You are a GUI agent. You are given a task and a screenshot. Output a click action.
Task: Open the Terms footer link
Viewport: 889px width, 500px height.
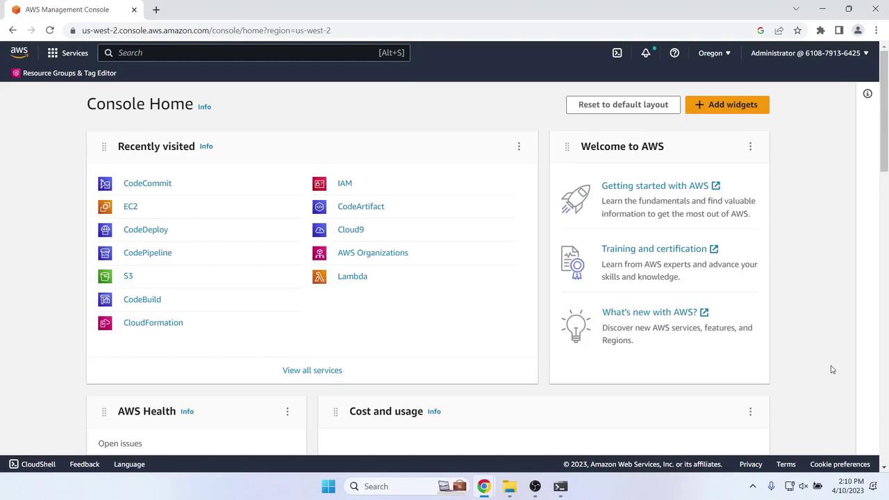tap(786, 464)
